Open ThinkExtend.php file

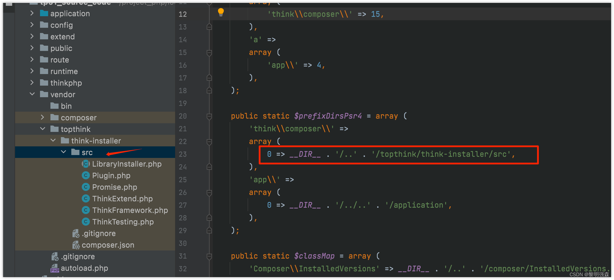122,199
